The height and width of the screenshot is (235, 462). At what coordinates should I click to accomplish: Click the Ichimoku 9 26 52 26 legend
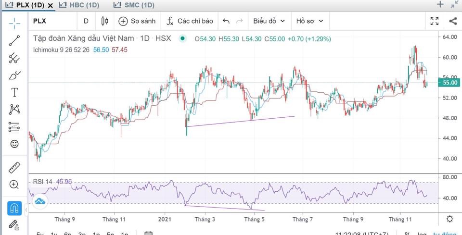coord(61,49)
